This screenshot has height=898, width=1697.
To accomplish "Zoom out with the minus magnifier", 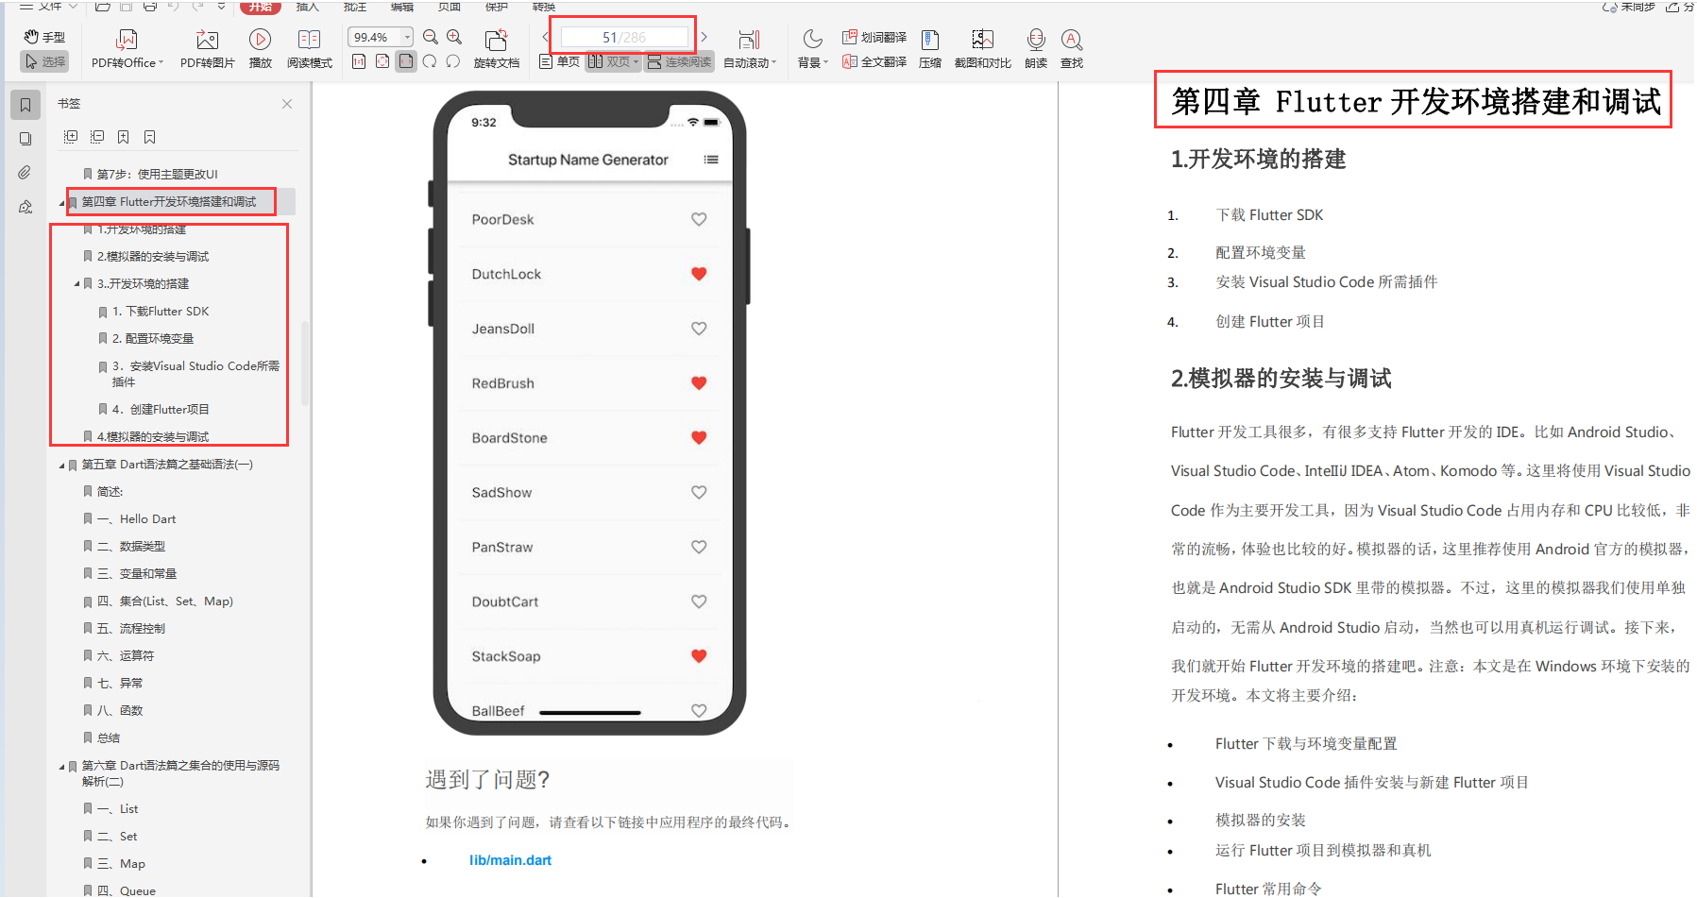I will 431,37.
